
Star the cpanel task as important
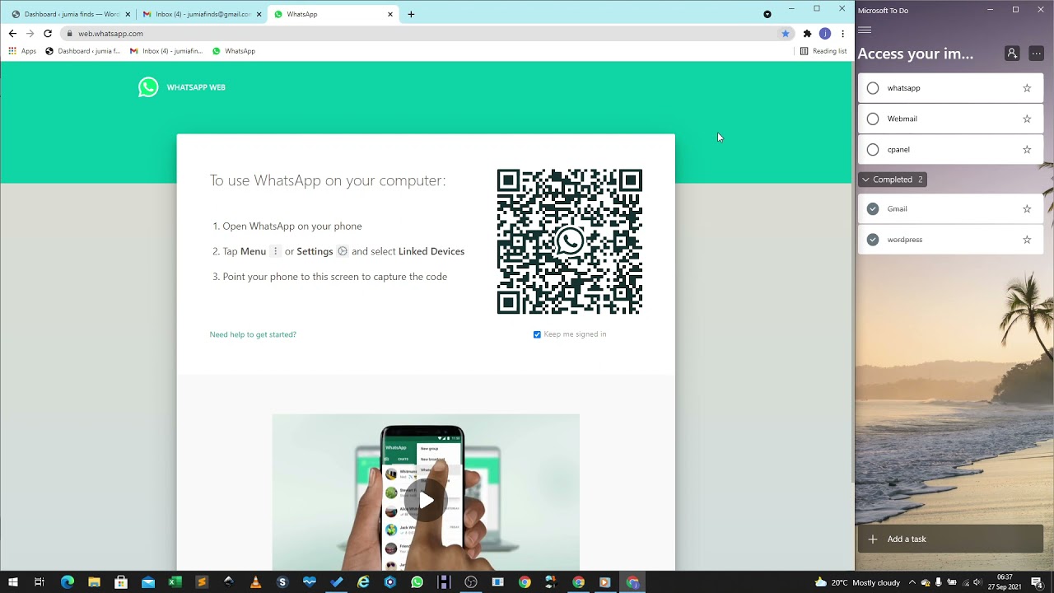click(x=1027, y=150)
